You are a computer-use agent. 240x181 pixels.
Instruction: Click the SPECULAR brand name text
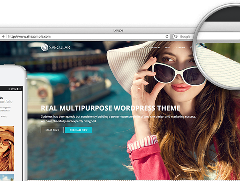point(60,48)
